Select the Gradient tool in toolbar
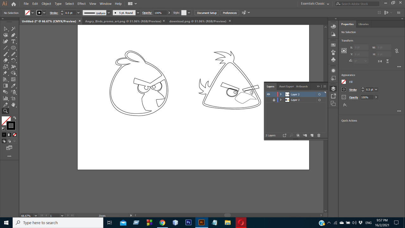Viewport: 405px width, 228px height. (x=5, y=86)
